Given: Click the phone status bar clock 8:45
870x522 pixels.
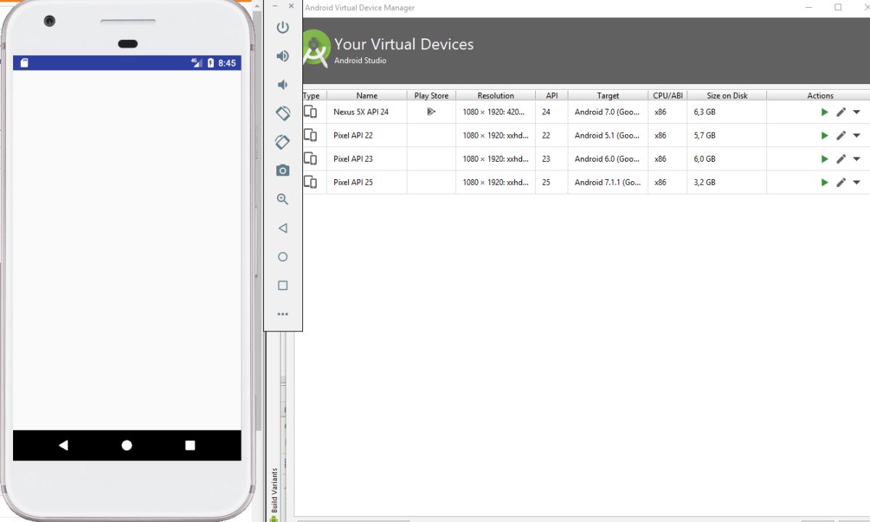Looking at the screenshot, I should pos(227,63).
